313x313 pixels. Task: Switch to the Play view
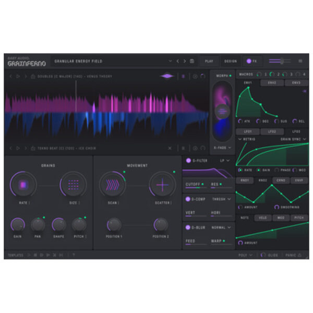click(209, 61)
